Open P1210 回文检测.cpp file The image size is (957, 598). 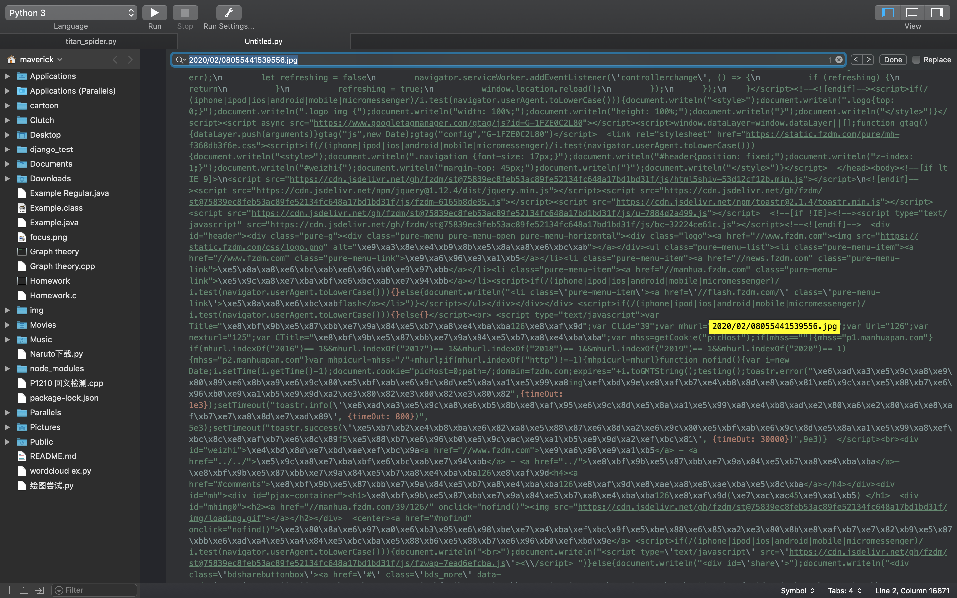pos(66,384)
